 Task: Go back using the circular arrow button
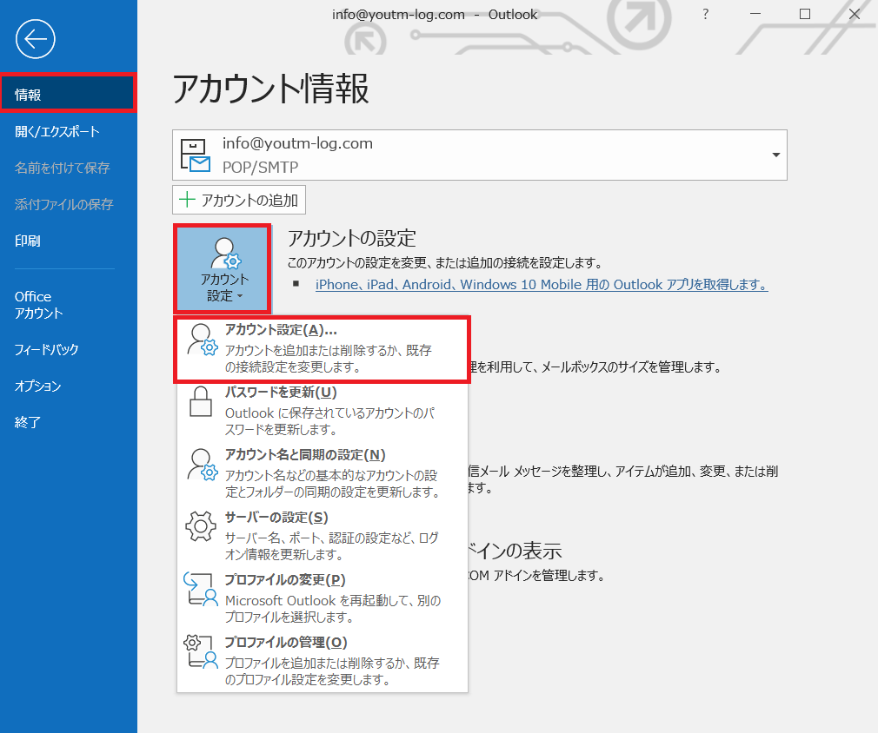(36, 39)
